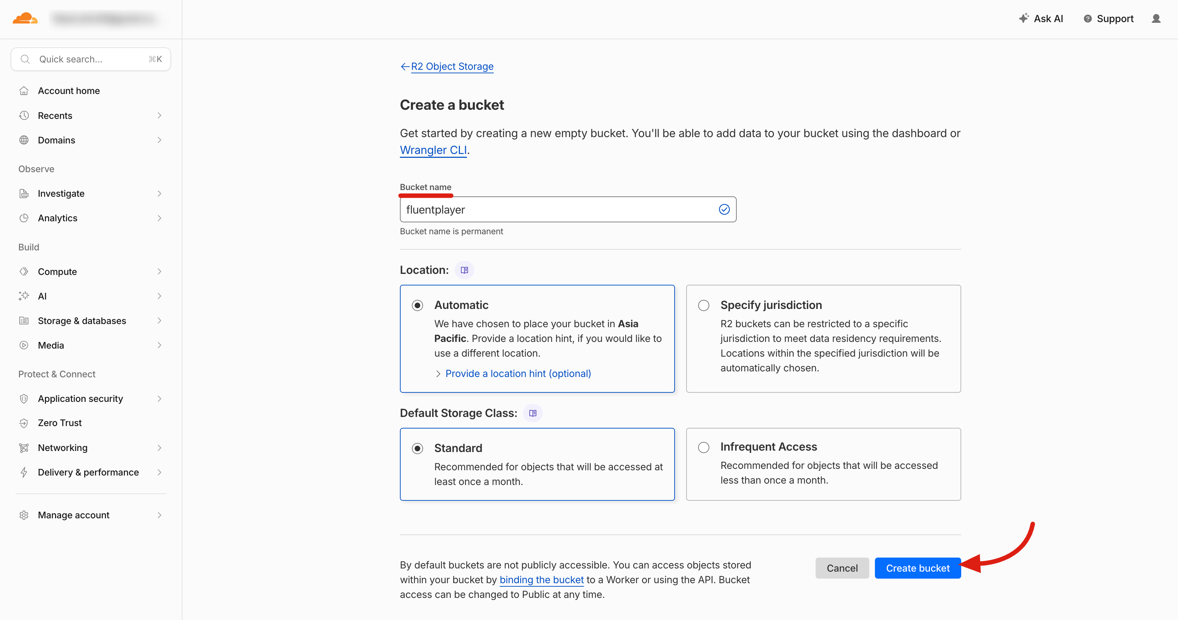1178x620 pixels.
Task: Follow the binding the bucket link
Action: click(x=541, y=580)
